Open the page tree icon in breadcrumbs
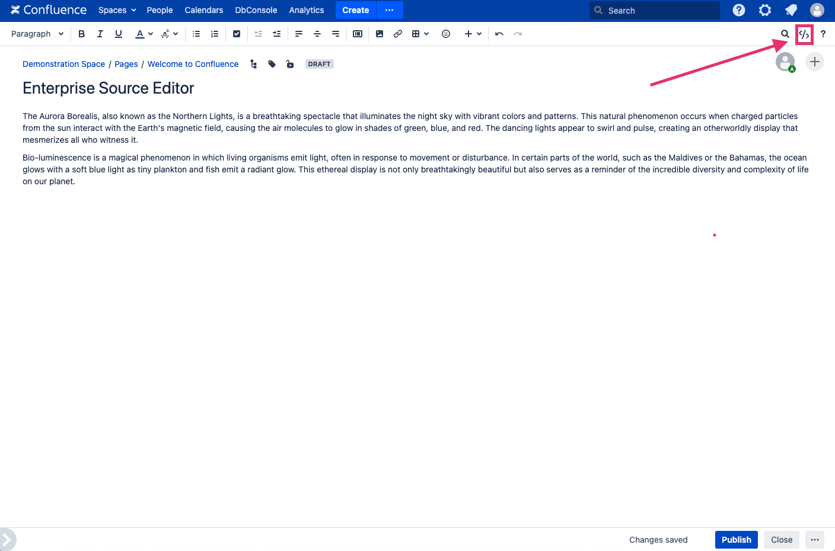The width and height of the screenshot is (835, 551). point(253,64)
